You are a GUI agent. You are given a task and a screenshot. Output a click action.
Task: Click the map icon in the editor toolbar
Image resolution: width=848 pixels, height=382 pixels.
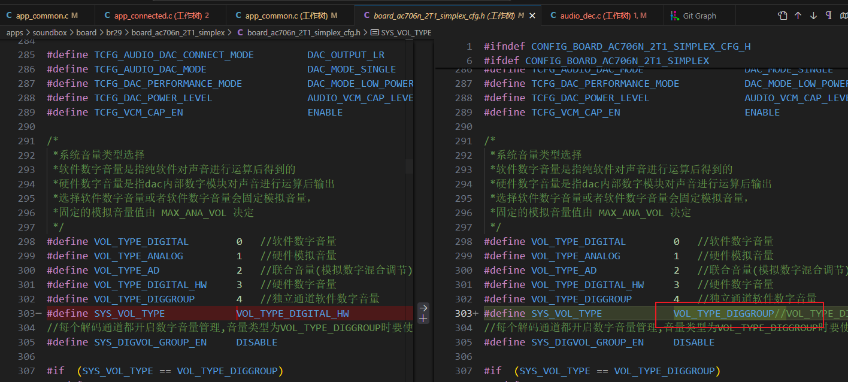pyautogui.click(x=843, y=16)
